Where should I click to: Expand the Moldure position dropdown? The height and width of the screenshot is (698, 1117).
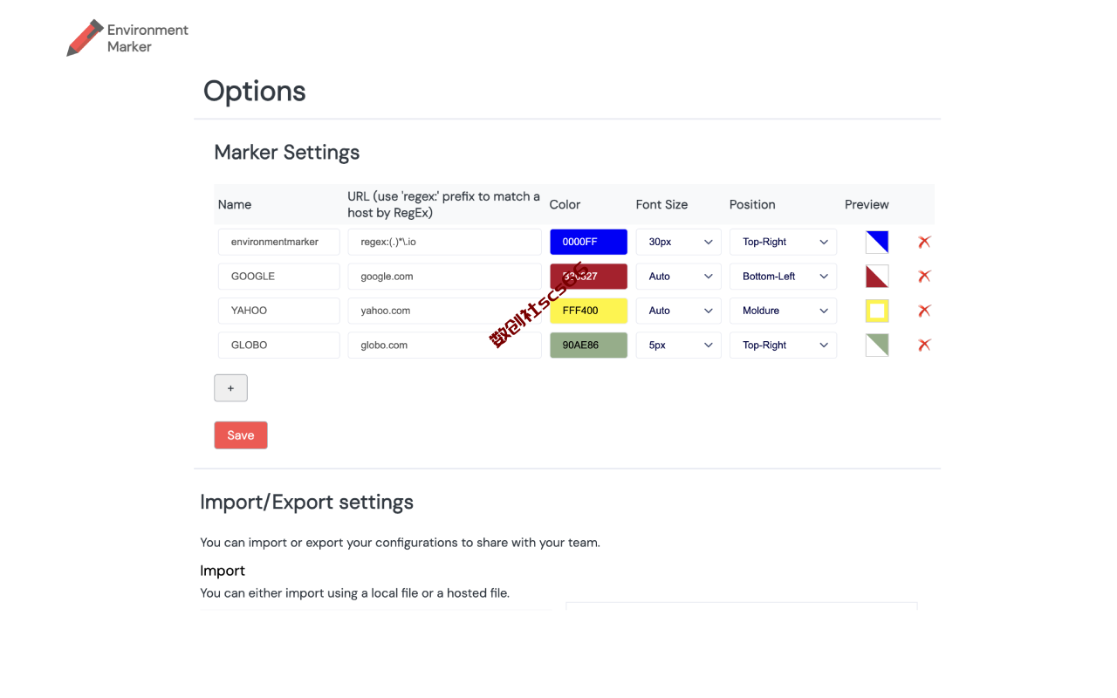click(783, 311)
